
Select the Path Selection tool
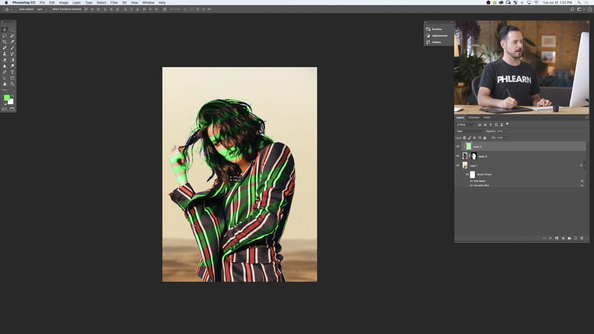4,78
